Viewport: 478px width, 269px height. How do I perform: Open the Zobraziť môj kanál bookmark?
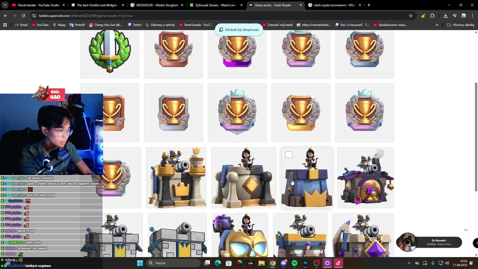[x=277, y=25]
